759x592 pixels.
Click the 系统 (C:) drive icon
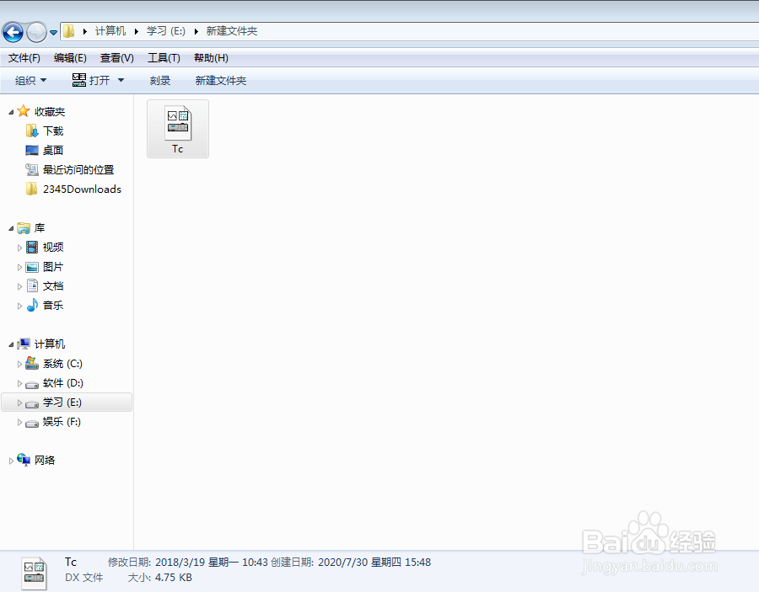[x=32, y=363]
